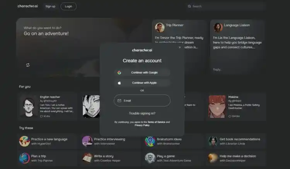Select Practice a new language

click(47, 141)
